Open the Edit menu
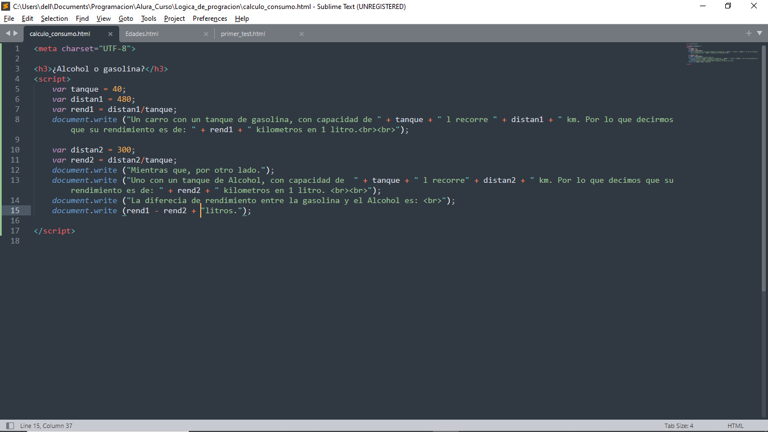 [28, 19]
